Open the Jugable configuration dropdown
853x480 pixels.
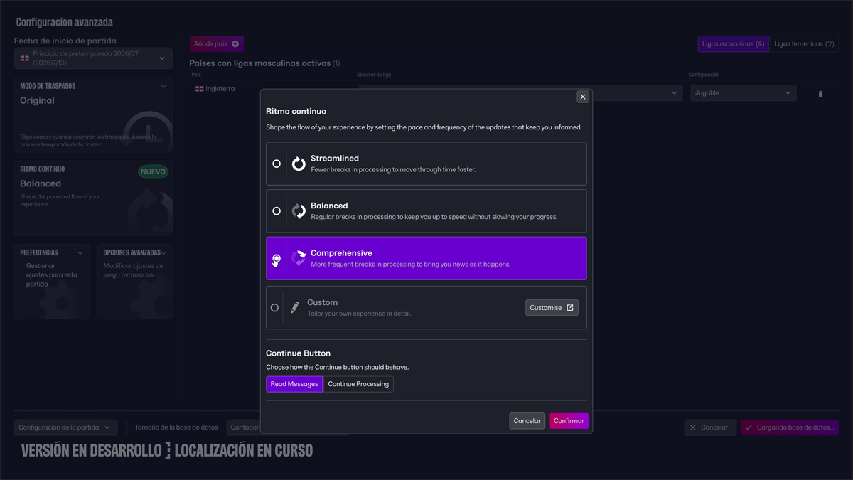[x=744, y=93]
